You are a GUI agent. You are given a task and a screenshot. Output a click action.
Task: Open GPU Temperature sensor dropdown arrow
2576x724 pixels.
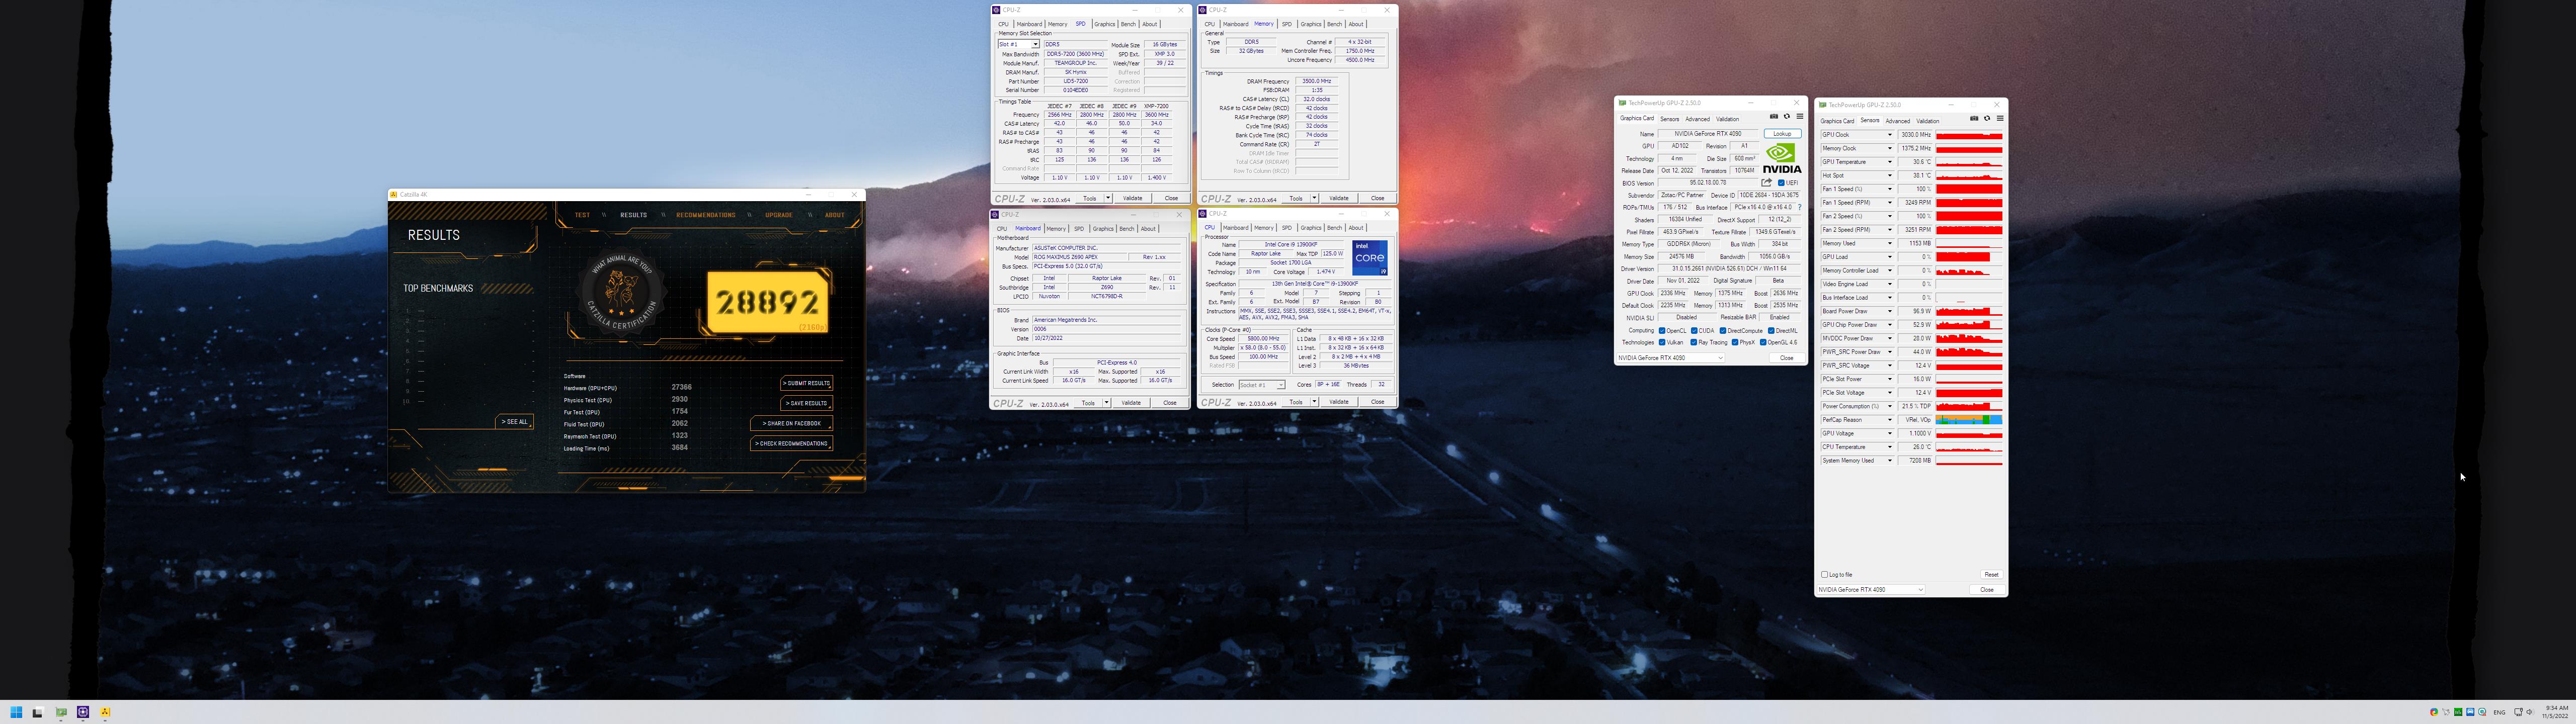point(1889,162)
